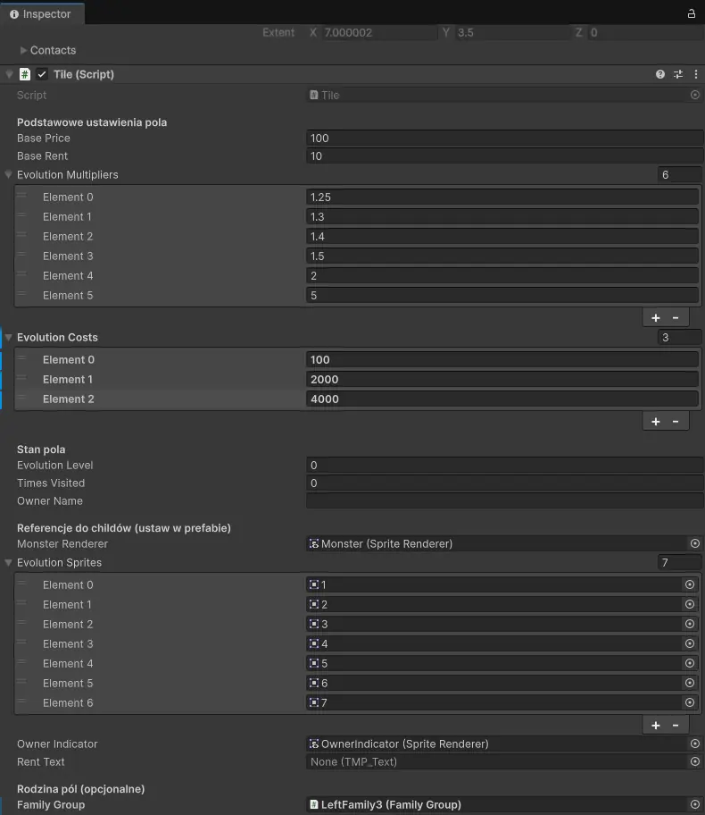Select the OwnerIndicator (Sprite Renderer) reference field

point(496,744)
